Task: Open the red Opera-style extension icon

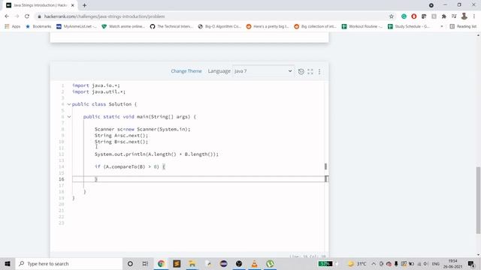Action: pyautogui.click(x=414, y=16)
